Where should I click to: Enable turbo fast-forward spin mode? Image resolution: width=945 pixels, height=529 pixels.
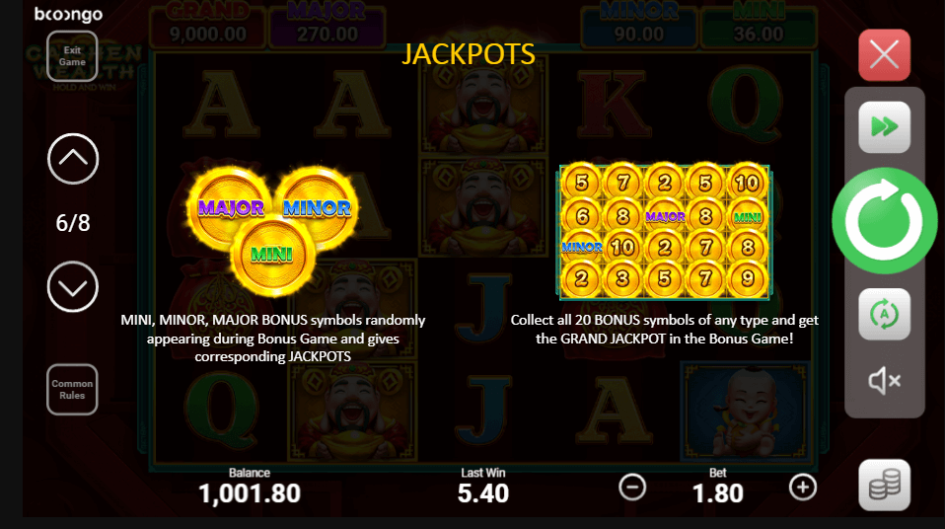point(884,127)
